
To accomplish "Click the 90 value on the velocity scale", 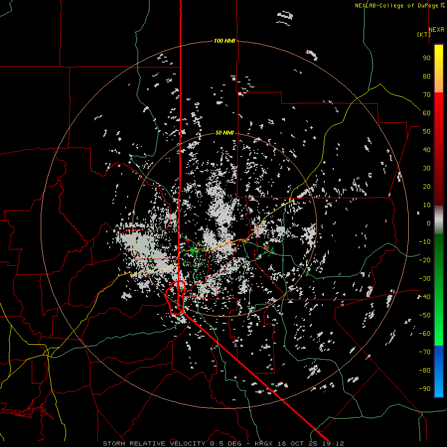I will coord(427,58).
